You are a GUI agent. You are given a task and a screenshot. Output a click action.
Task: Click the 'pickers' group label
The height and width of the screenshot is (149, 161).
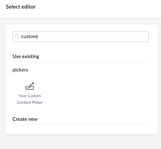[20, 70]
